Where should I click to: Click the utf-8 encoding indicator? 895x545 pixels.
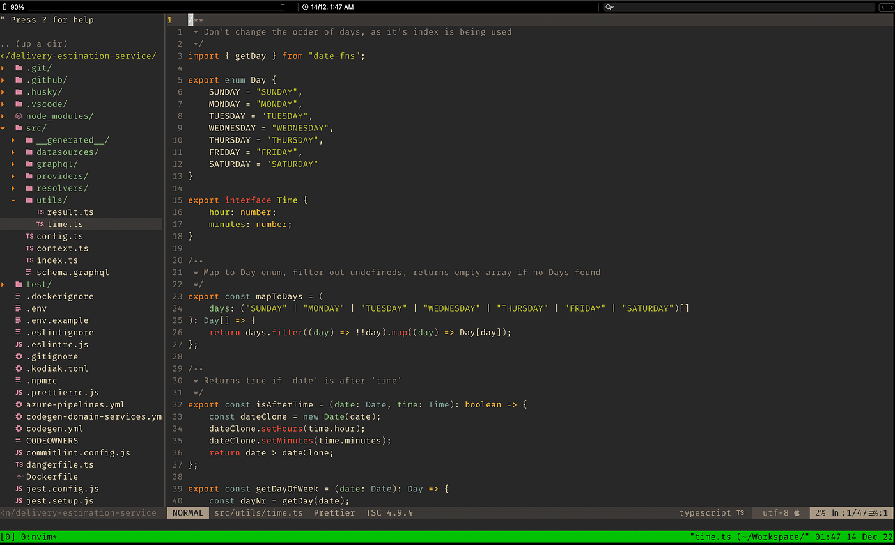[x=776, y=513]
